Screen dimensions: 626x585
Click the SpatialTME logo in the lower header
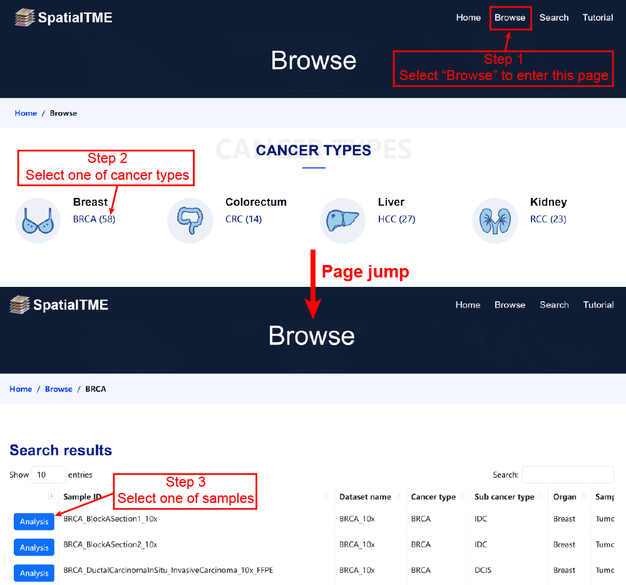click(59, 305)
